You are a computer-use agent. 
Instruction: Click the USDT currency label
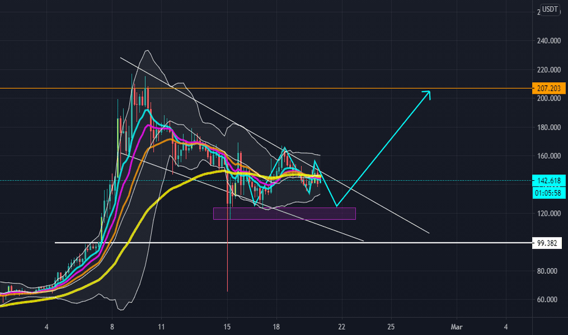(550, 9)
